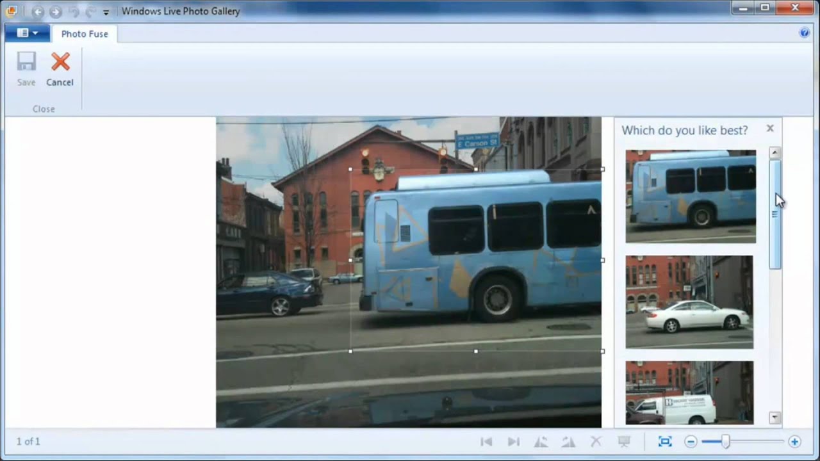Go to the previous photo icon
This screenshot has width=820, height=461.
coord(486,441)
